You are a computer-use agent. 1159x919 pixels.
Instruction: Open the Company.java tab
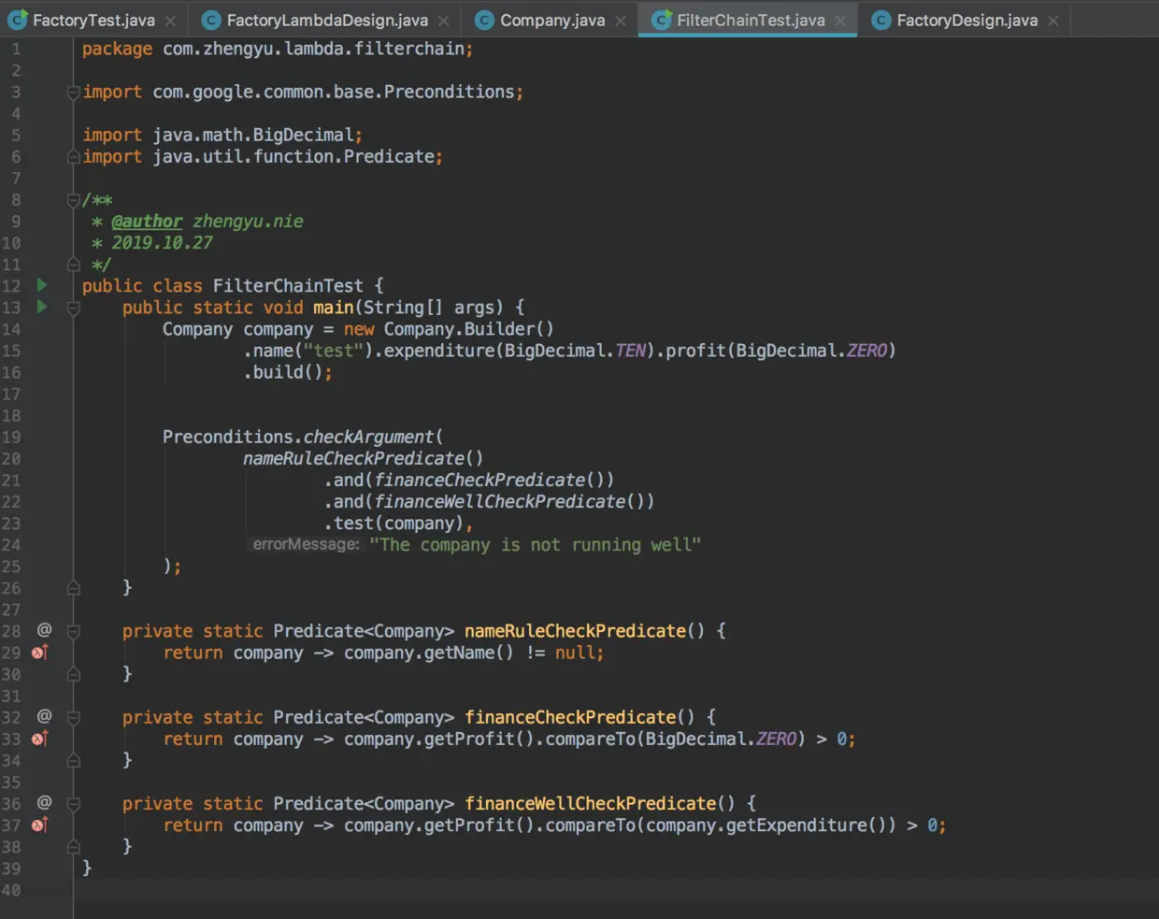(x=551, y=20)
